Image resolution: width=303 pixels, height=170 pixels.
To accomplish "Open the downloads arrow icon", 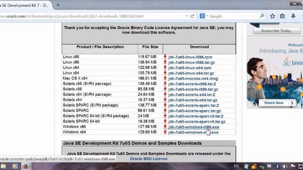I will pos(293,16).
